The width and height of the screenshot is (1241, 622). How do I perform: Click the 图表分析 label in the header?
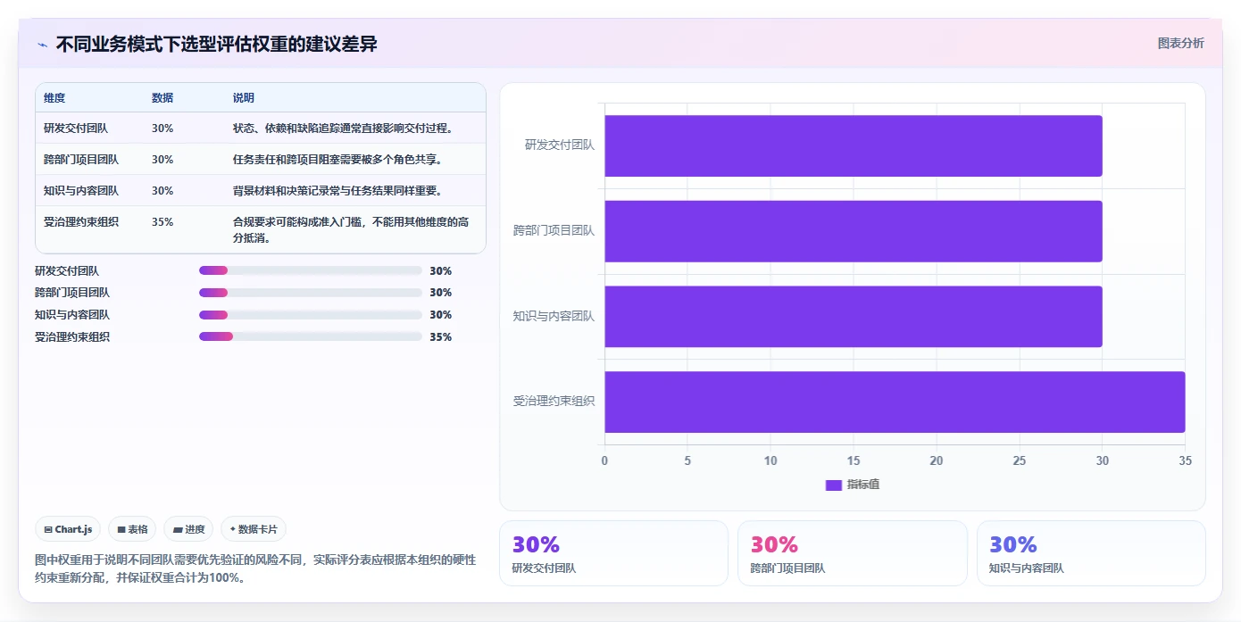point(1180,43)
